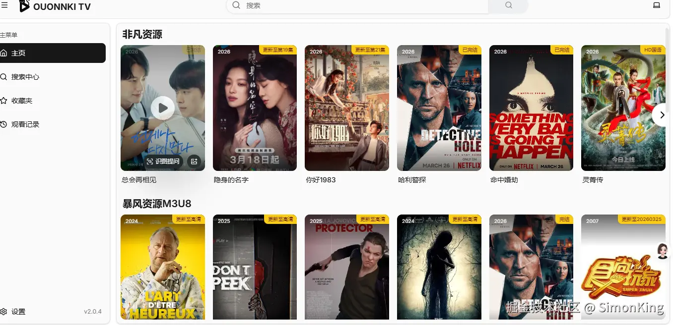Open the 2026 poster in 暴风资源M3U8

[531, 267]
